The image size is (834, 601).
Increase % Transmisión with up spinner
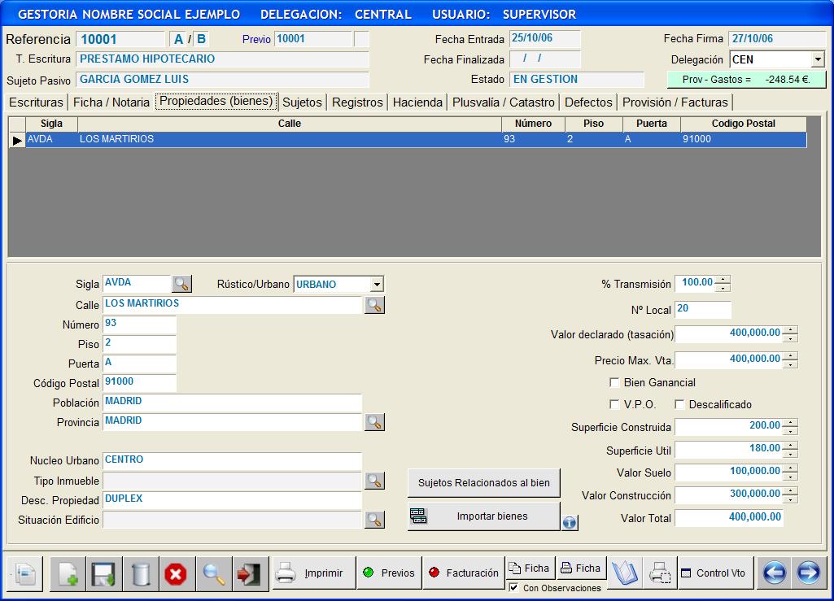pos(723,280)
